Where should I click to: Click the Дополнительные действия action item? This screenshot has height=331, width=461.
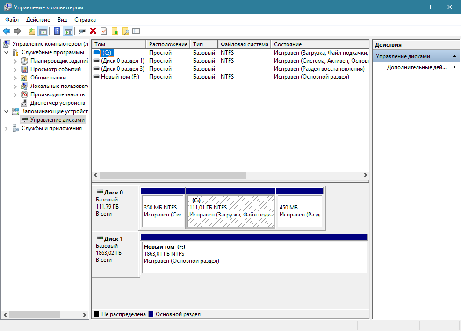click(417, 67)
